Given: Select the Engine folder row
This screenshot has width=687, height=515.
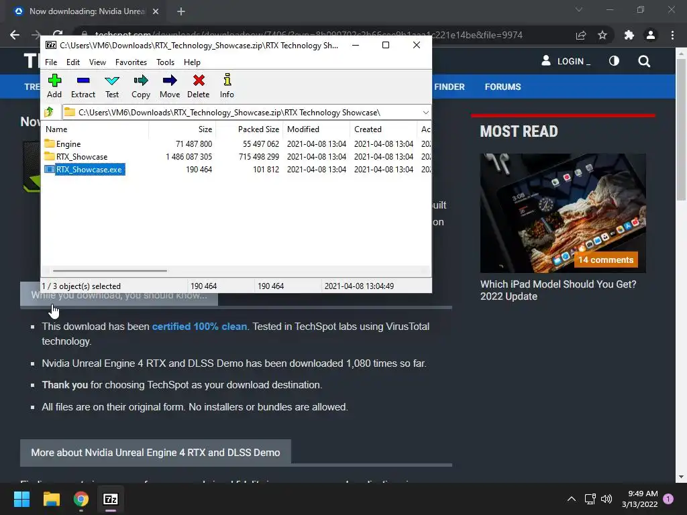Looking at the screenshot, I should click(237, 144).
